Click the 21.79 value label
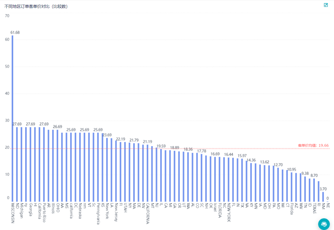 click(x=134, y=140)
